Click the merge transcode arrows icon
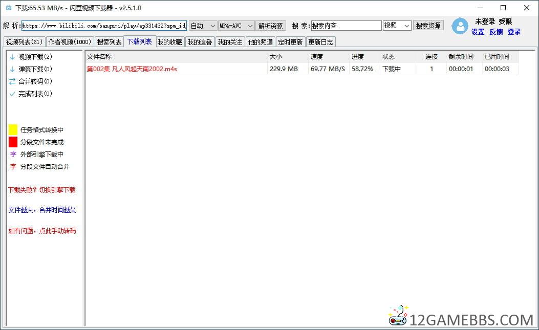The height and width of the screenshot is (330, 539). click(12, 81)
